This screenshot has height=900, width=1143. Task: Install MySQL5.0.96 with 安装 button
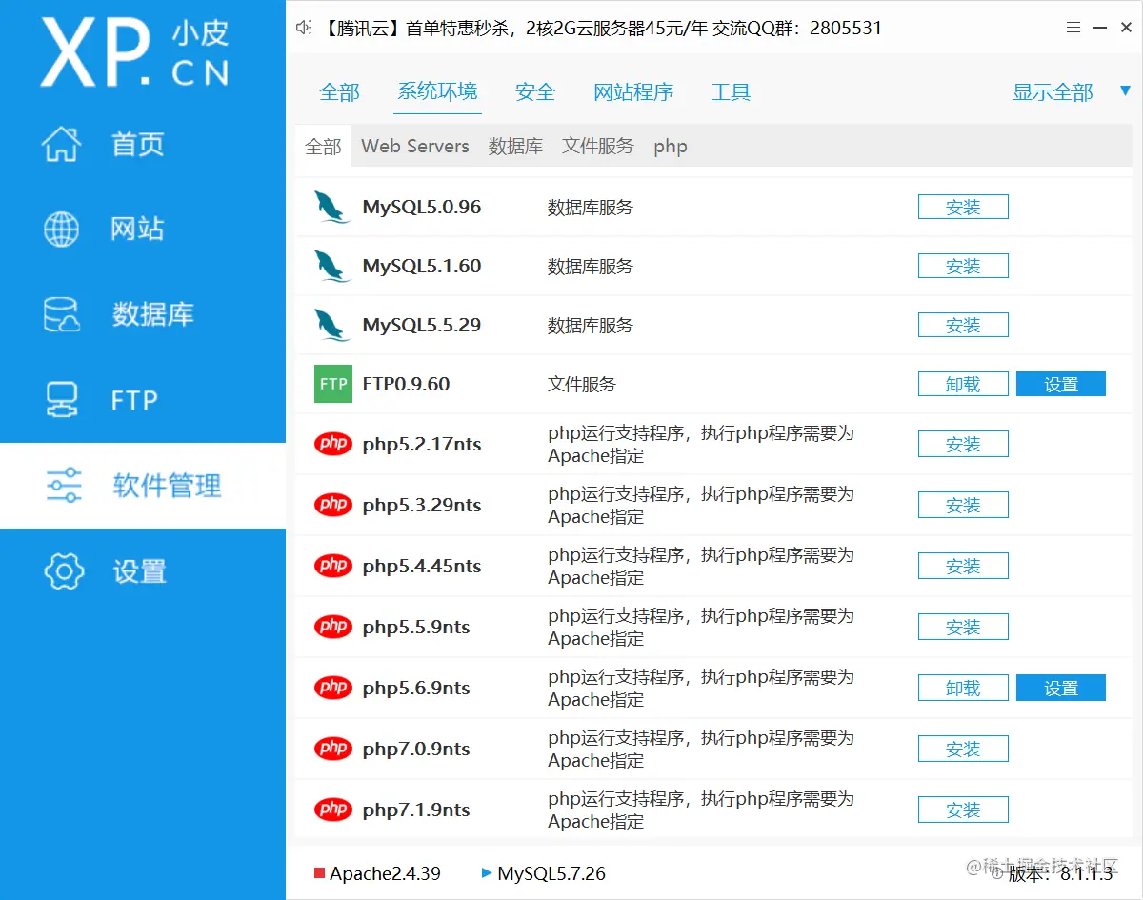pos(963,207)
